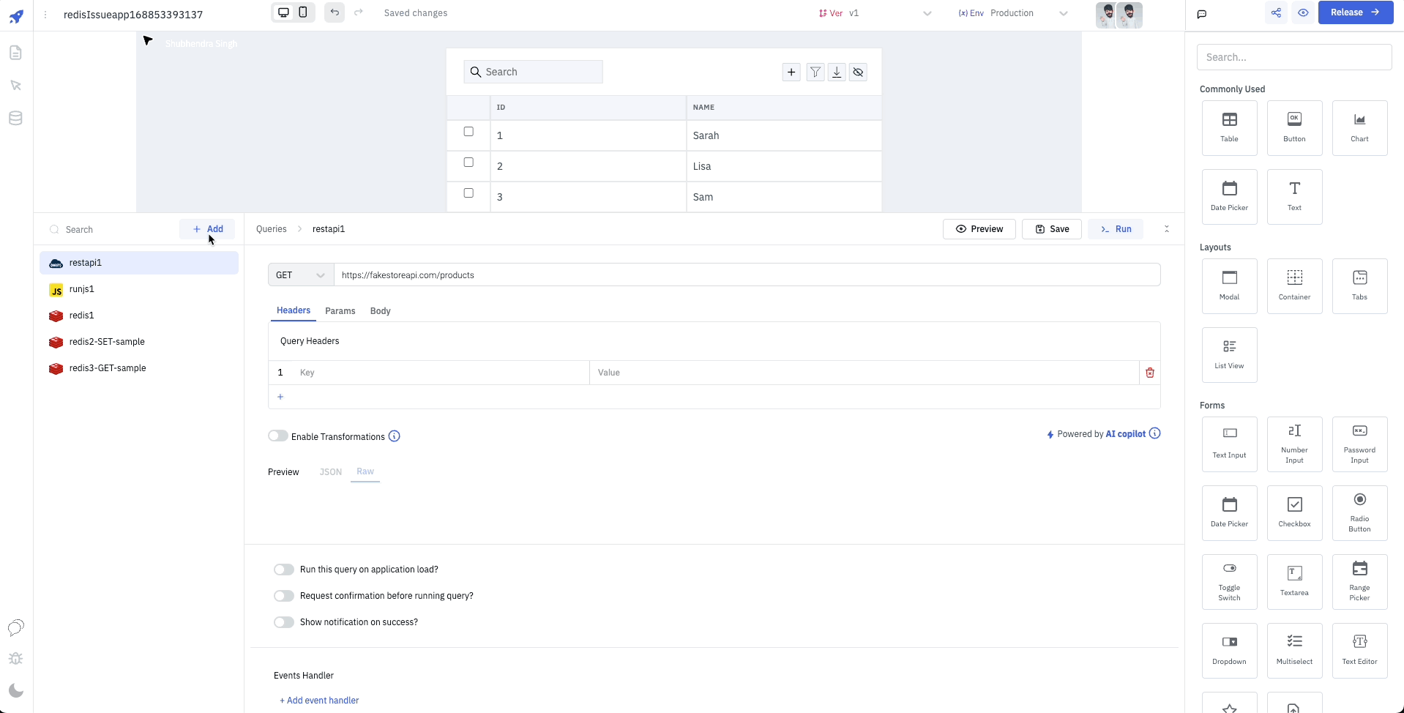Viewport: 1404px width, 713px height.
Task: Switch to the Params tab
Action: tap(340, 311)
